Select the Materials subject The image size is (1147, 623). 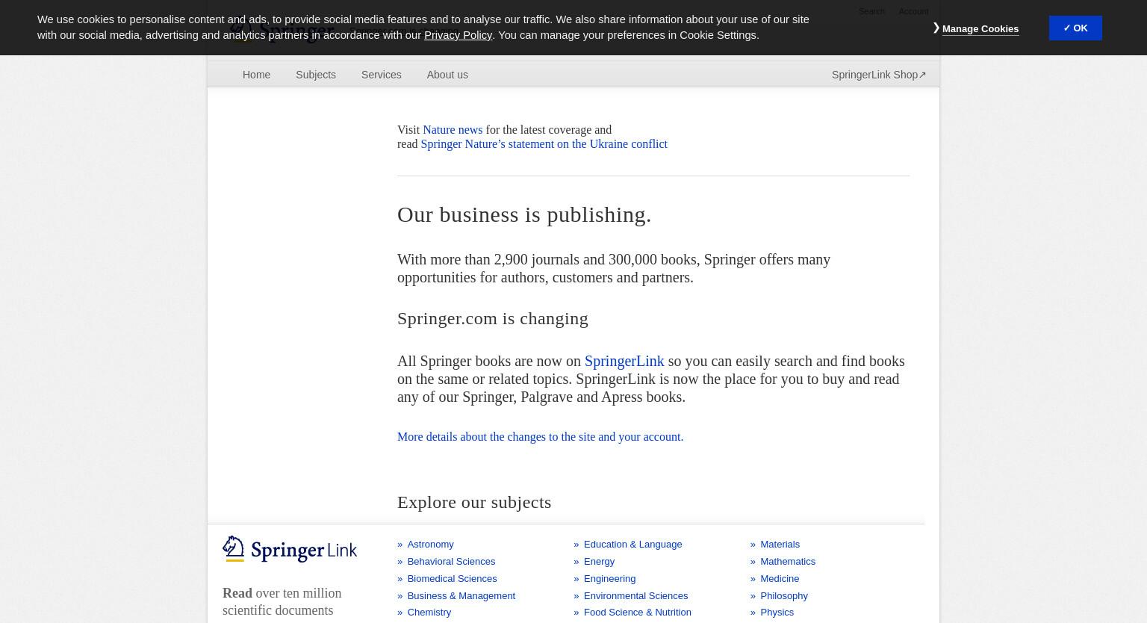click(780, 544)
